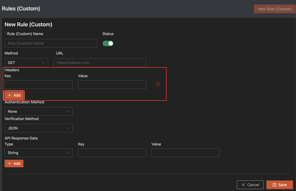This screenshot has height=191, width=296.
Task: Expand the Authentication Method dropdown
Action: coord(38,111)
